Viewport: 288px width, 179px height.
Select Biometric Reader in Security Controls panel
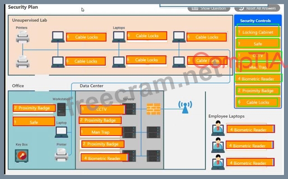pos(258,79)
